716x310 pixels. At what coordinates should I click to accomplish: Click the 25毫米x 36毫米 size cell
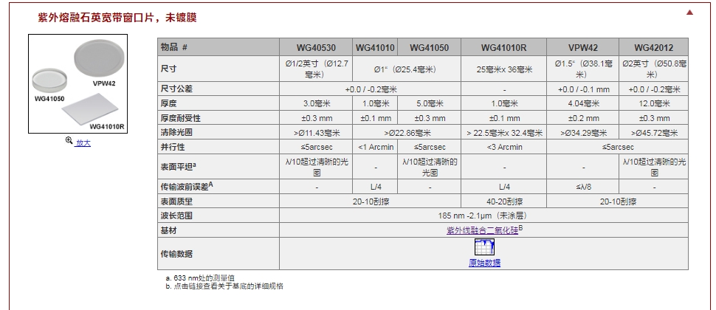coord(503,69)
